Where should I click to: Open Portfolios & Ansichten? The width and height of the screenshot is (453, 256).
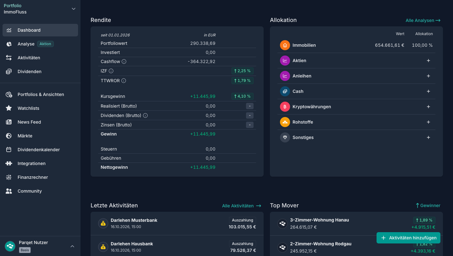[x=40, y=94]
